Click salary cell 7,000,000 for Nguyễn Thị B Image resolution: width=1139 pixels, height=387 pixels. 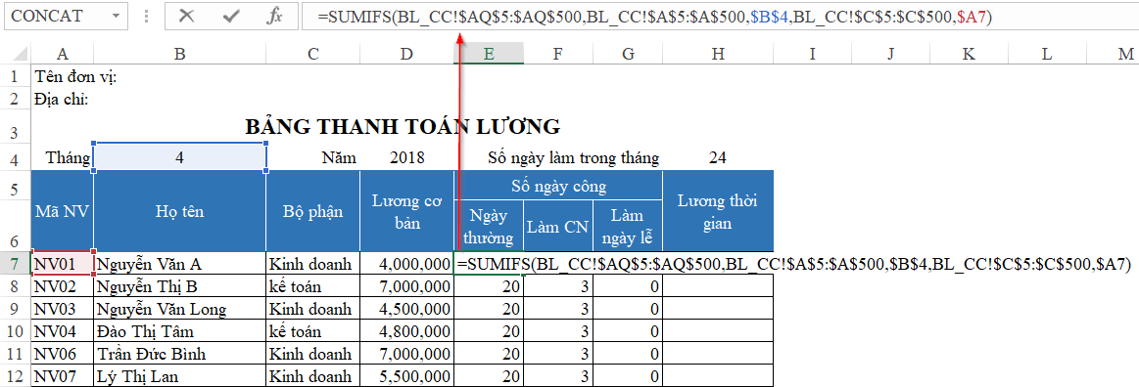click(x=406, y=286)
